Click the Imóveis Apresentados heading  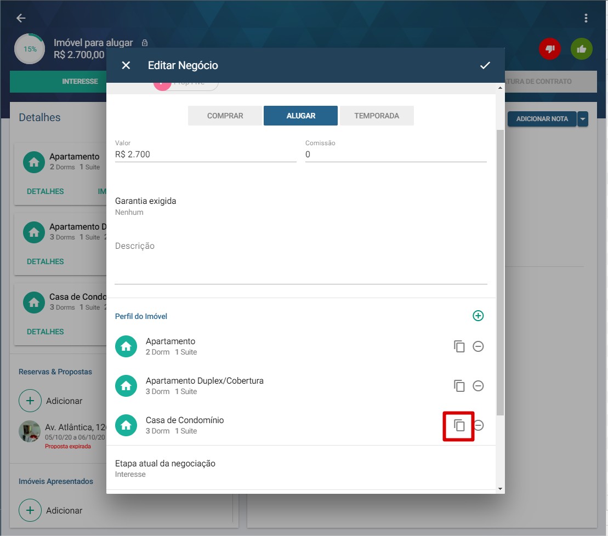pos(56,481)
